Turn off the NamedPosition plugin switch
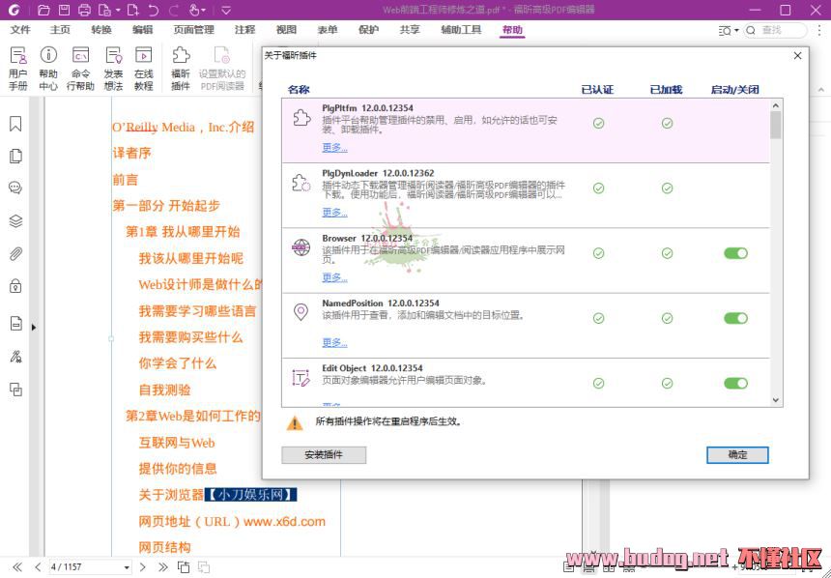 pyautogui.click(x=735, y=318)
